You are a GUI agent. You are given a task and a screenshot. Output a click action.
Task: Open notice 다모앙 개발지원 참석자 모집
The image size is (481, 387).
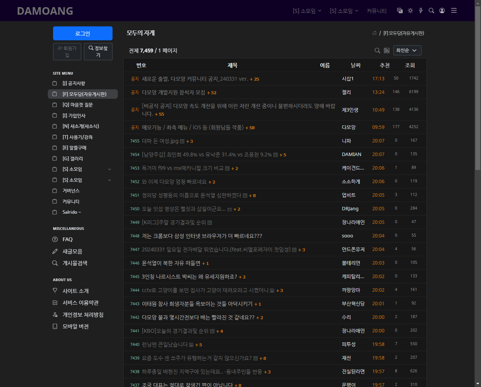(x=174, y=92)
